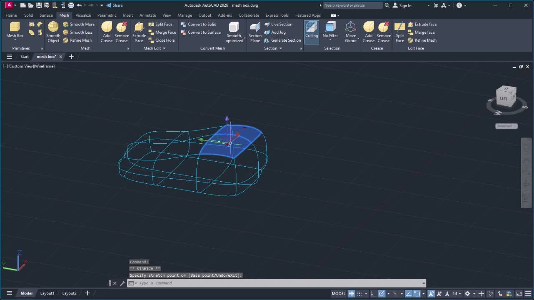Toggle the drawing grid display in status bar

[351, 293]
